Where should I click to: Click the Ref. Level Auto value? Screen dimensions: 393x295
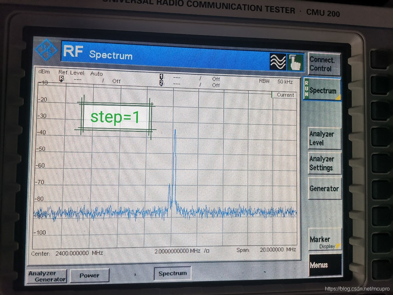pos(97,74)
